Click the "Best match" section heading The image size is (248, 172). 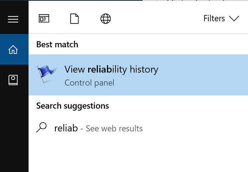point(57,44)
